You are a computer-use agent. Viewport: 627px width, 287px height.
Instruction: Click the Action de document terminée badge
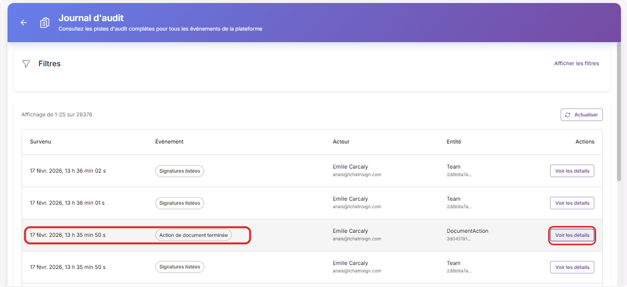pos(193,235)
